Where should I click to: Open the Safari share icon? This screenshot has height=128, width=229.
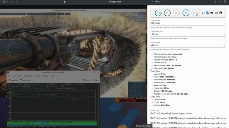point(215,2)
